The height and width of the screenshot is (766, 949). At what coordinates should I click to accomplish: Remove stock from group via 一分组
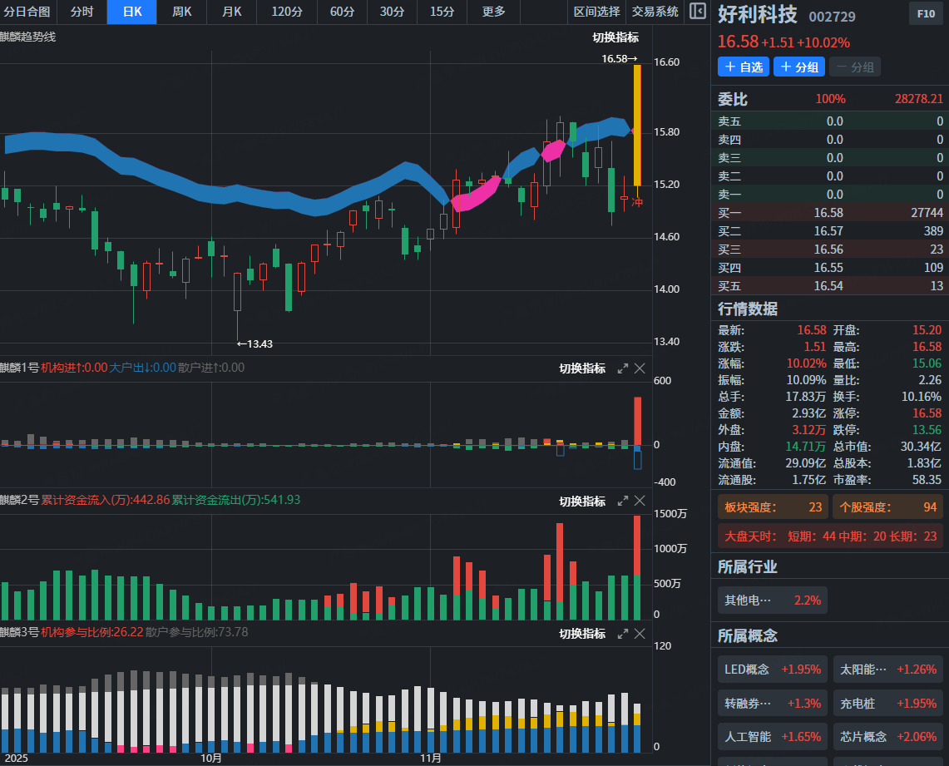pyautogui.click(x=854, y=67)
